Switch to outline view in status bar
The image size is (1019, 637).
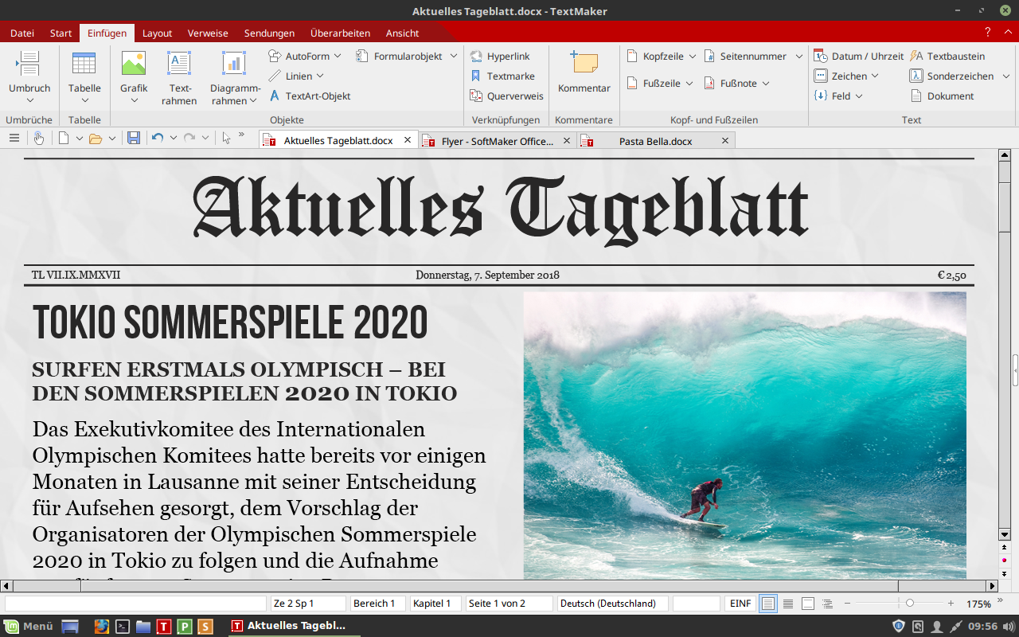[x=828, y=604]
